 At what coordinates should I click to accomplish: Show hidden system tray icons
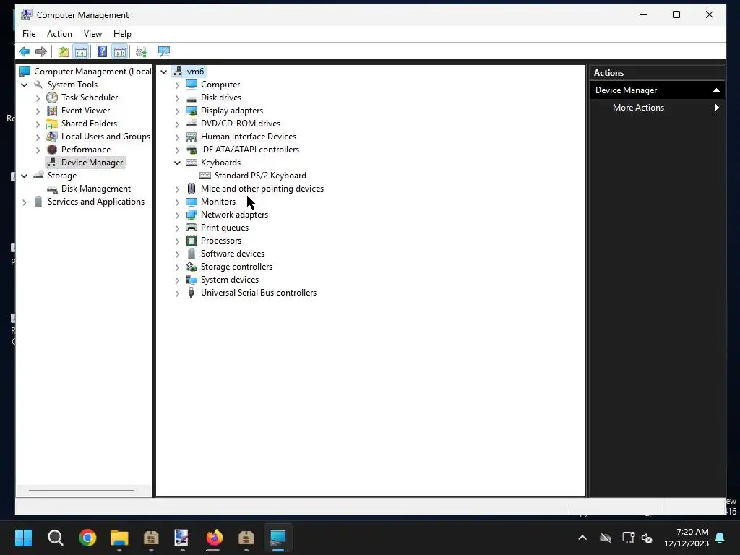(582, 538)
